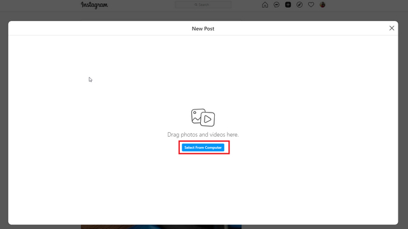Click the 'New Post' dialog title
This screenshot has height=229, width=408.
click(203, 29)
